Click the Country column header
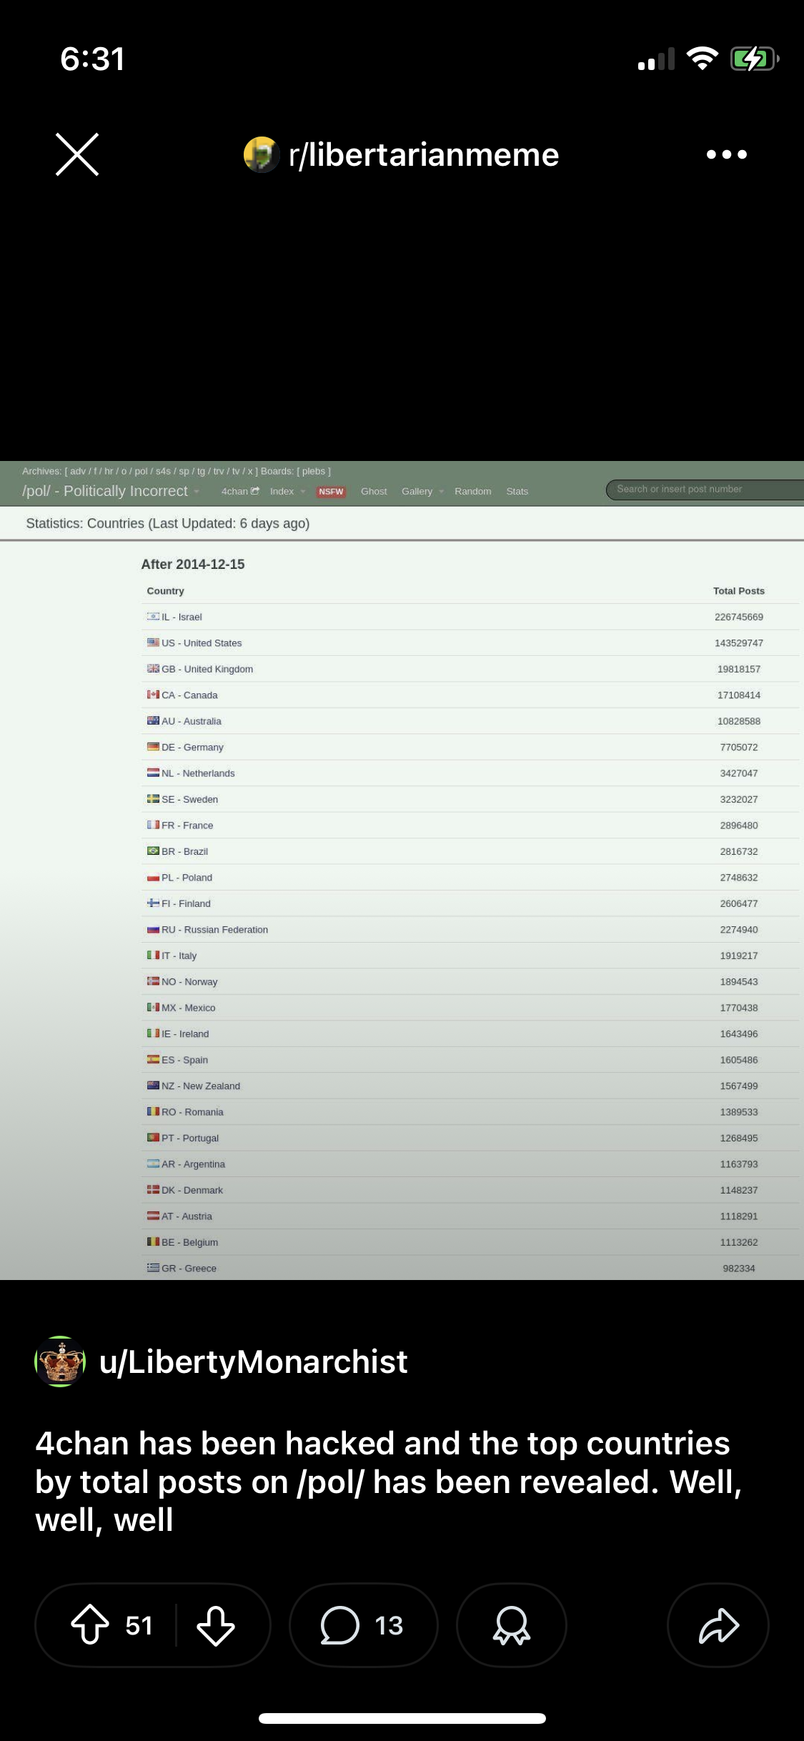804x1741 pixels. click(165, 591)
